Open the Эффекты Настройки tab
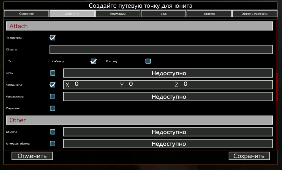 (x=254, y=14)
